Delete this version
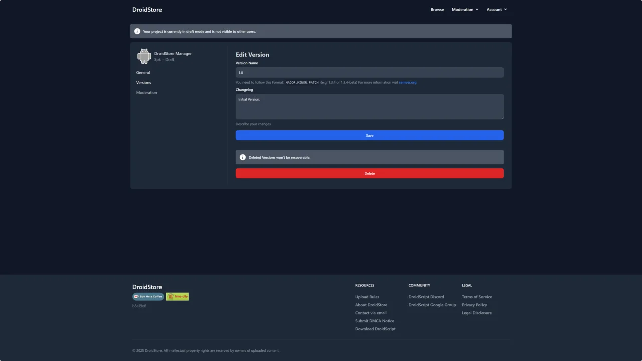Image resolution: width=642 pixels, height=361 pixels. click(x=370, y=173)
